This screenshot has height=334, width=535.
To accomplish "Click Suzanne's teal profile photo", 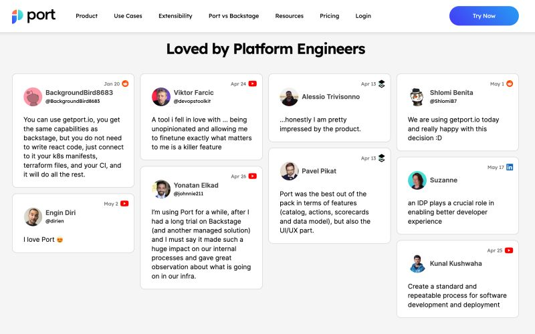I will [417, 180].
